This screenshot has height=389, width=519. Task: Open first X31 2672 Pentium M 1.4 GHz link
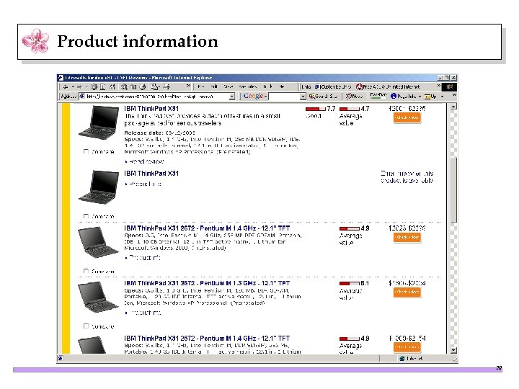(x=207, y=228)
